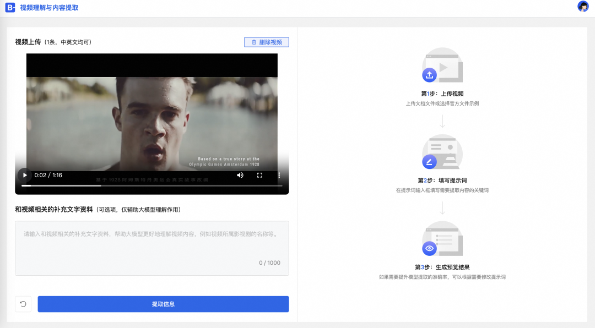Click the blue B logo icon
The width and height of the screenshot is (595, 328).
pyautogui.click(x=10, y=8)
